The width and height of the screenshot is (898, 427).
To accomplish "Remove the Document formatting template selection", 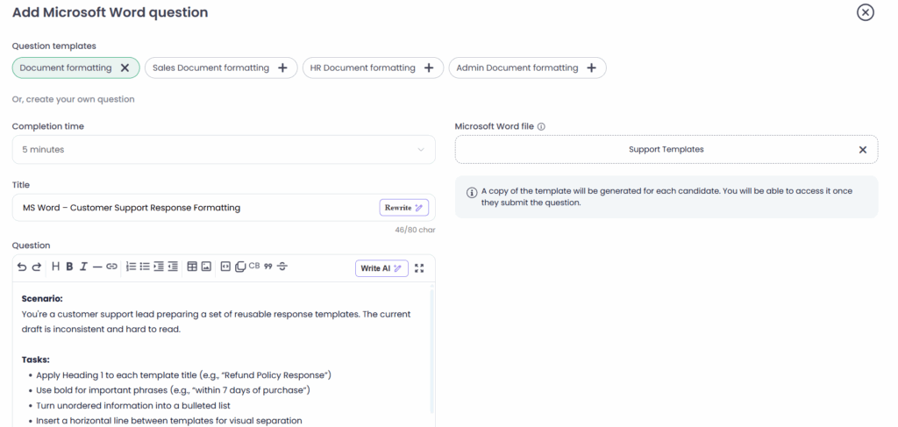I will pyautogui.click(x=125, y=68).
